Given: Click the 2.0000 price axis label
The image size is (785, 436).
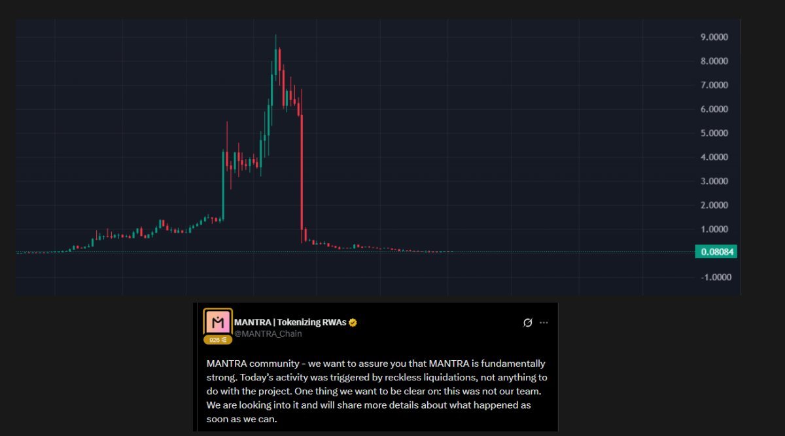Looking at the screenshot, I should tap(714, 205).
